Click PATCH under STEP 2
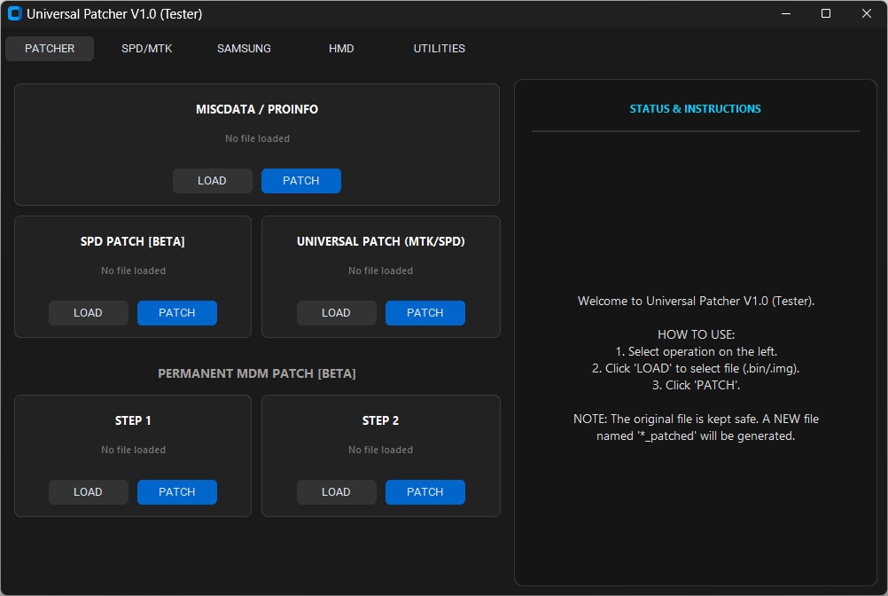 (425, 491)
